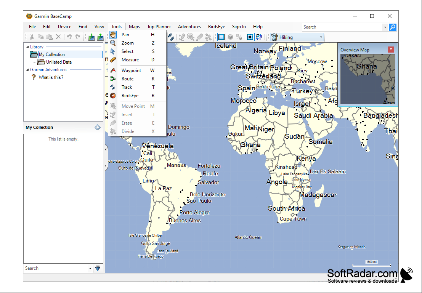Open the View menu
The image size is (422, 293).
tap(99, 27)
